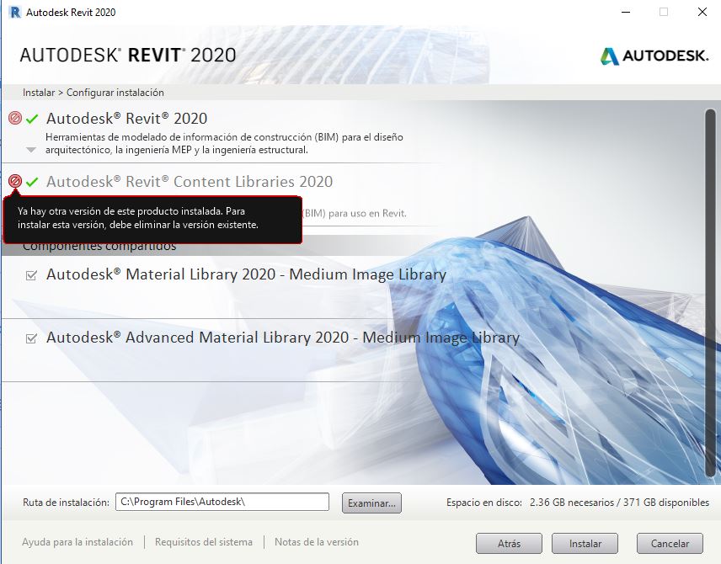Open the Examinar... browse button
This screenshot has height=564, width=721.
[x=371, y=503]
